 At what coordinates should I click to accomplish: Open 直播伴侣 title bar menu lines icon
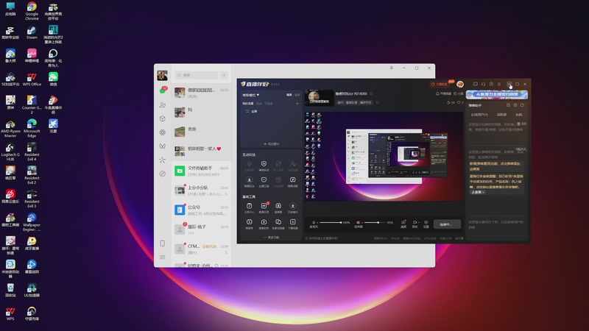coord(499,85)
